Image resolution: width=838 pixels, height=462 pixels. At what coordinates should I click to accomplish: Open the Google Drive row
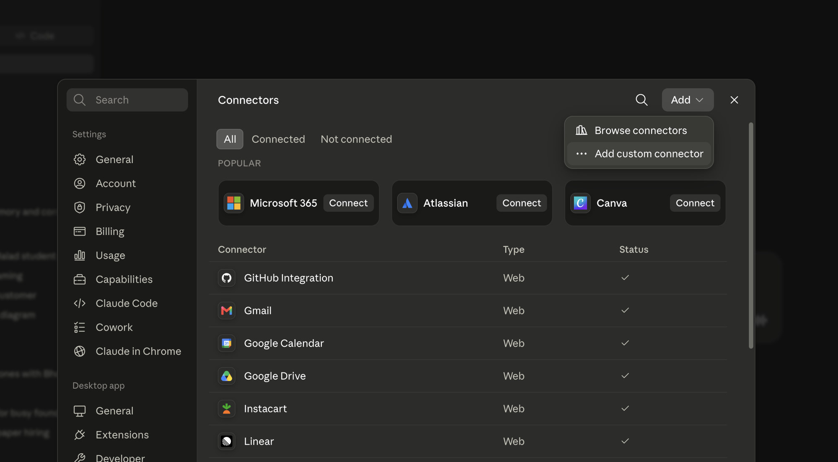point(468,376)
